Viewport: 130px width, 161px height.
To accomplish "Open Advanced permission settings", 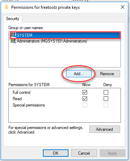I will click(105, 129).
